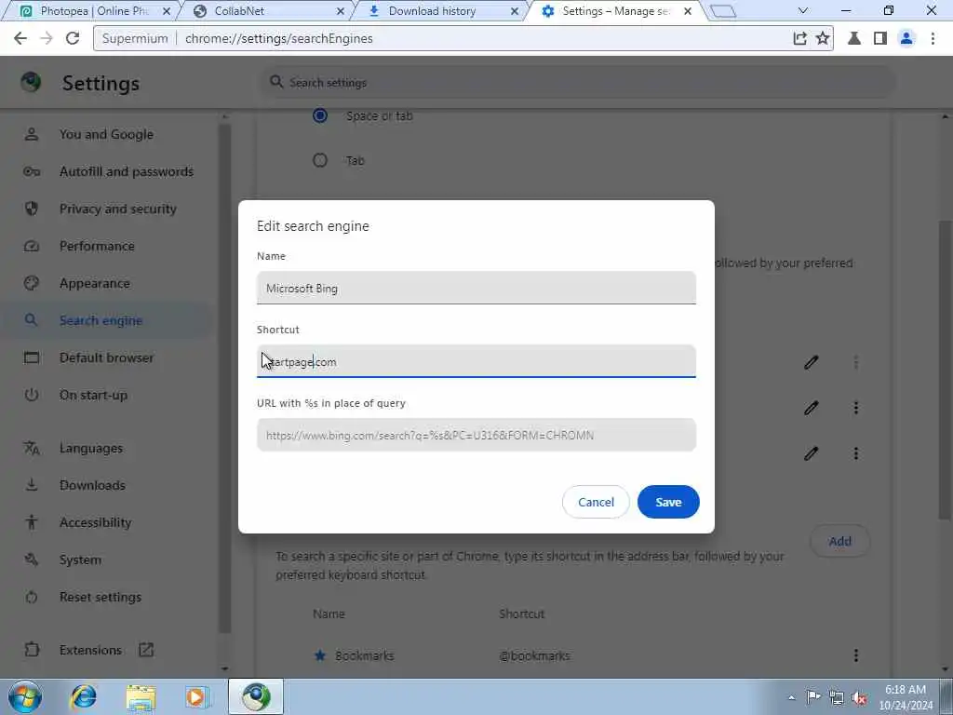Click the taskbar clock showing 6:18 AM
Viewport: 953px width, 715px height.
coord(906,697)
